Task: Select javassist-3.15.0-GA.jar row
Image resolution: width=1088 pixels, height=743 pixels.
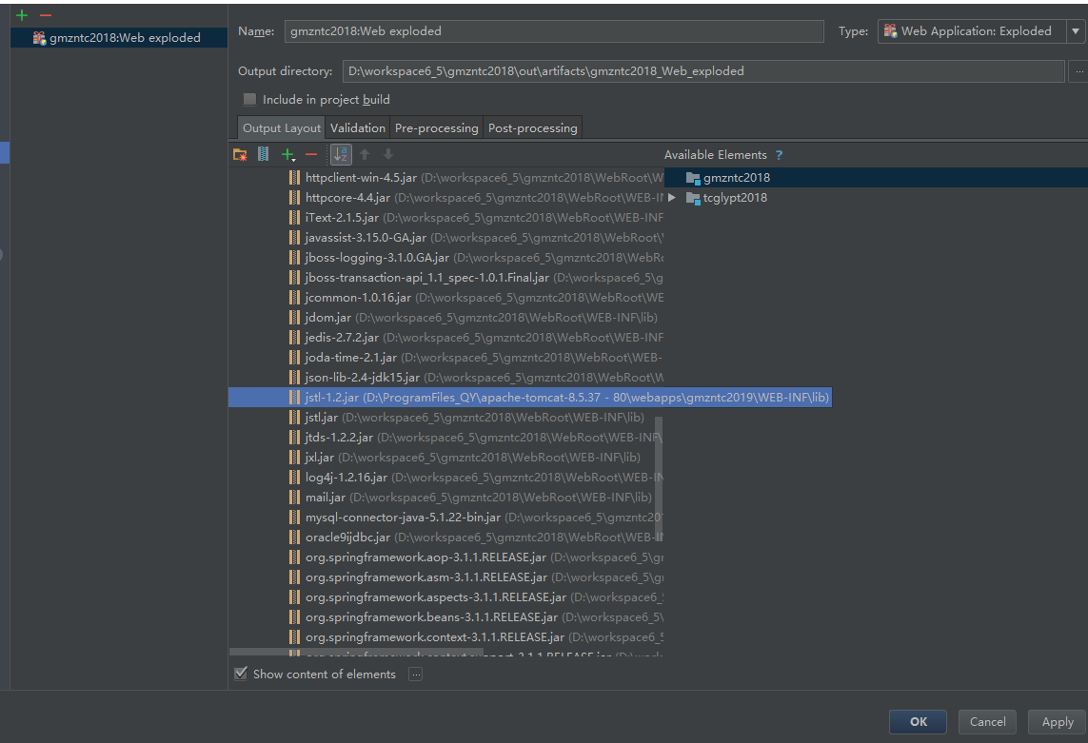Action: (x=446, y=237)
